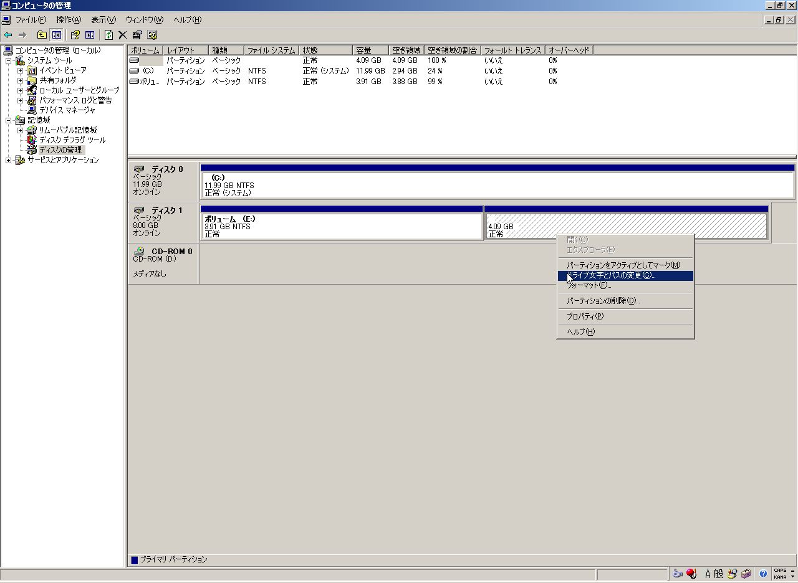The height and width of the screenshot is (583, 798).
Task: Expand the パフォーマンス ログと警告 node
Action: pos(20,100)
